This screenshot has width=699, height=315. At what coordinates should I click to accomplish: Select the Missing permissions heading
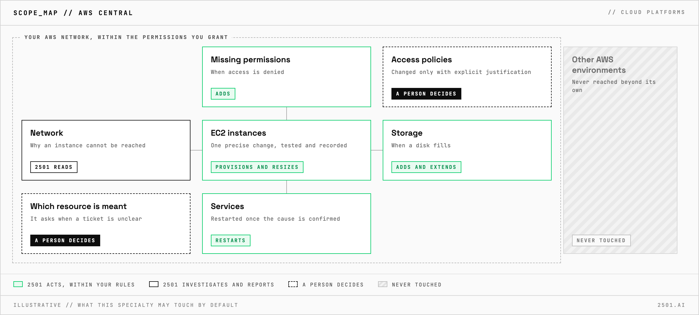point(250,60)
